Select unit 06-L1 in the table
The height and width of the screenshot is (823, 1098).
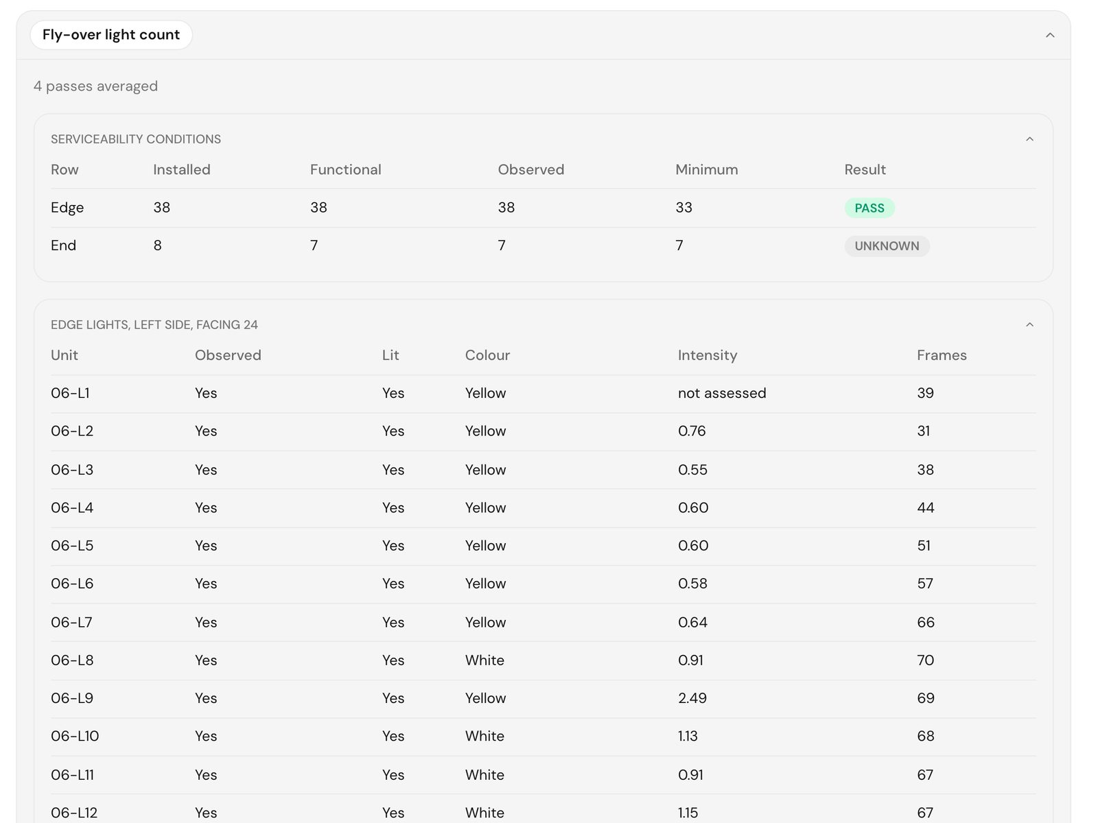pyautogui.click(x=70, y=393)
